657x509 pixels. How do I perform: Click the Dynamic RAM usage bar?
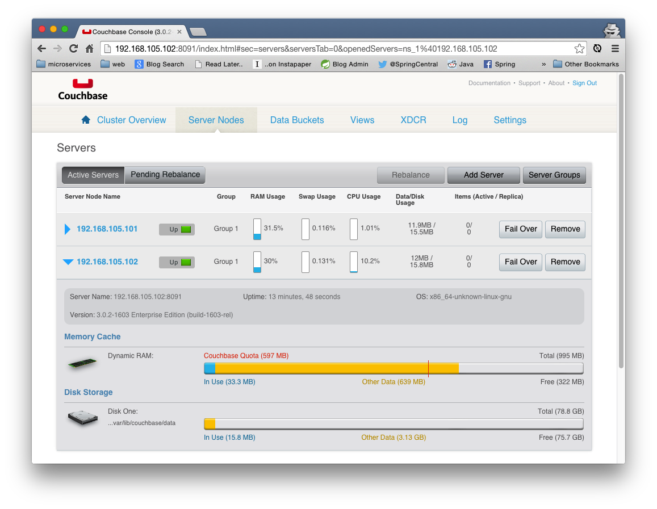394,368
